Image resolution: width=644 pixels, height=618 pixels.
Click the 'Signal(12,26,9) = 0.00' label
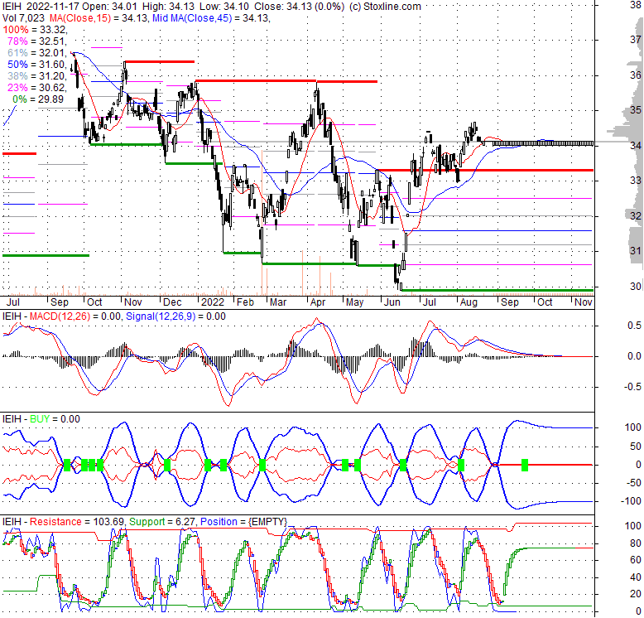coord(175,316)
